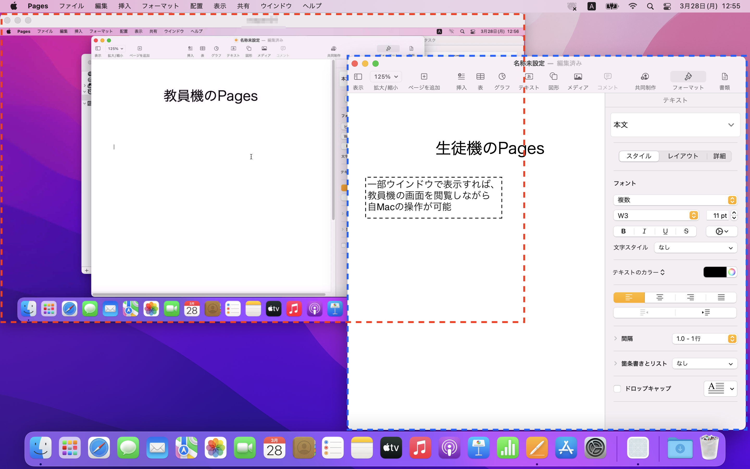Click the 表示 sidebar icon in student Pages toolbar
Viewport: 750px width, 469px height.
358,77
